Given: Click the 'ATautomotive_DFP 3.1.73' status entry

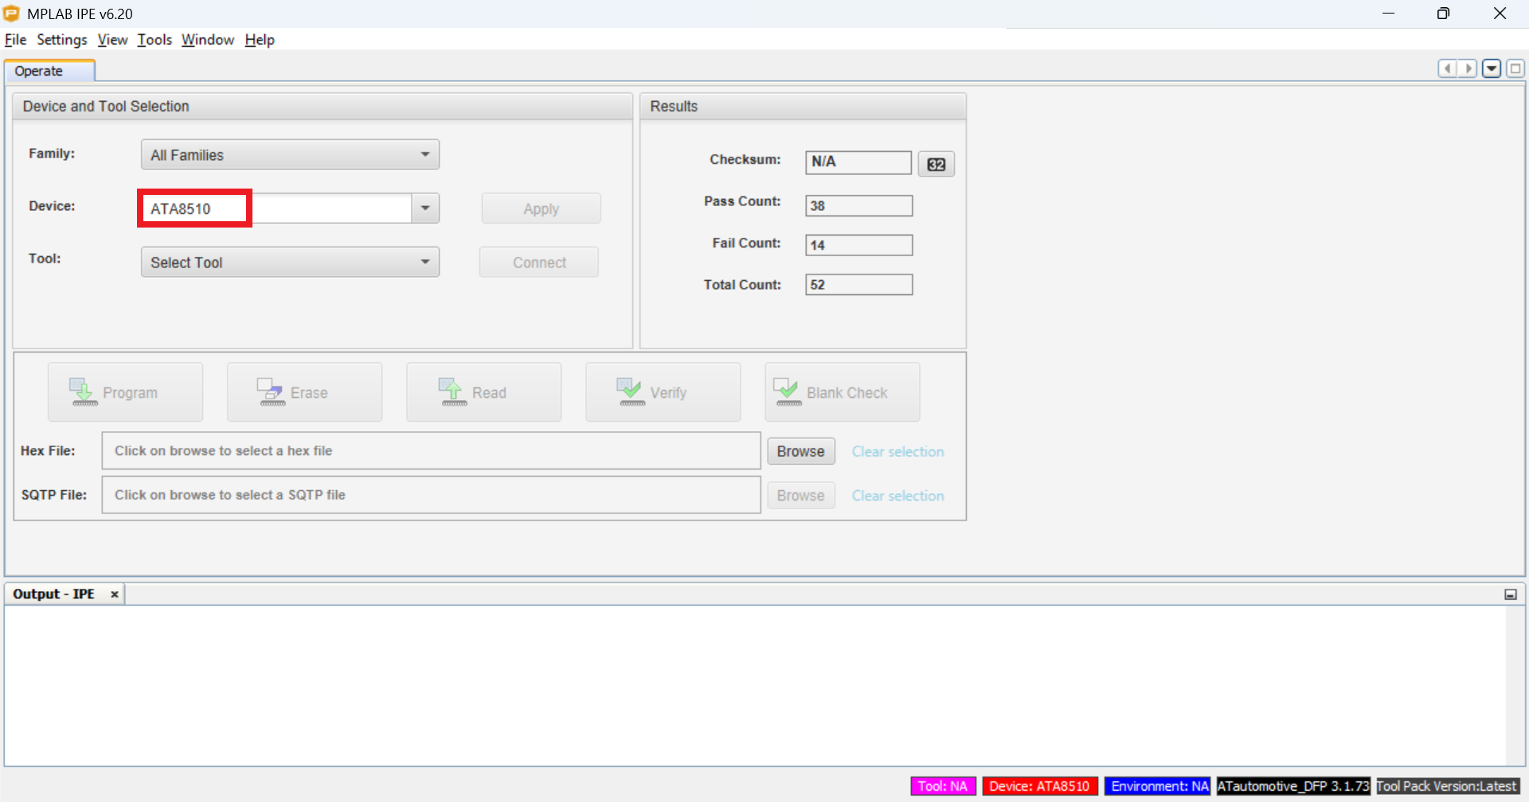Looking at the screenshot, I should click(1293, 786).
